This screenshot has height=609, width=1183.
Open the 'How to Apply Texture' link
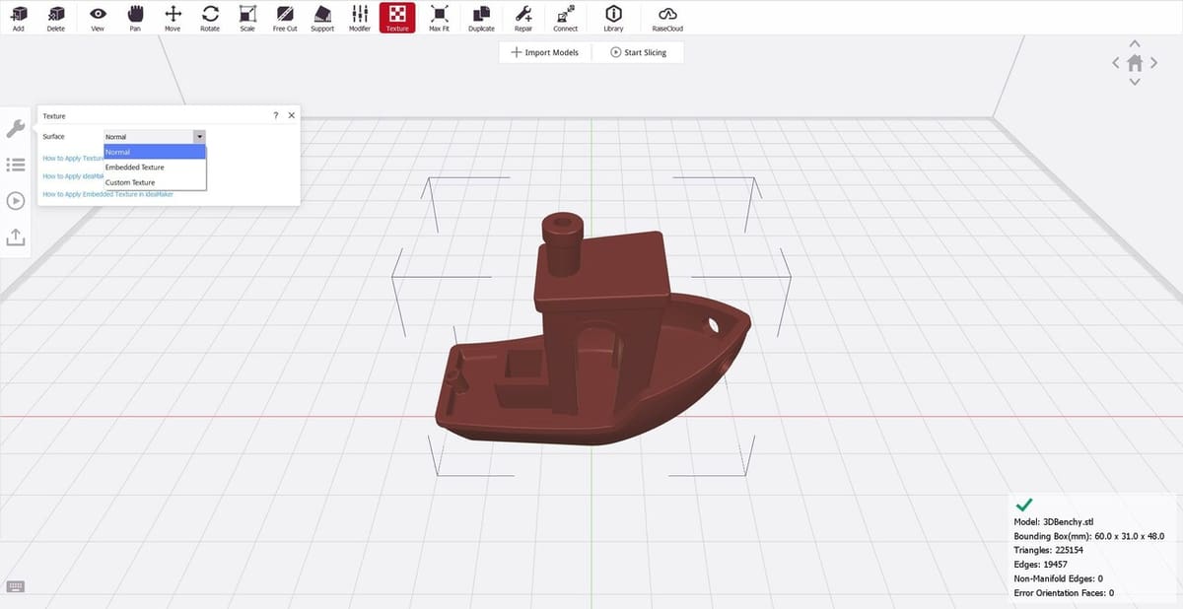tap(73, 158)
